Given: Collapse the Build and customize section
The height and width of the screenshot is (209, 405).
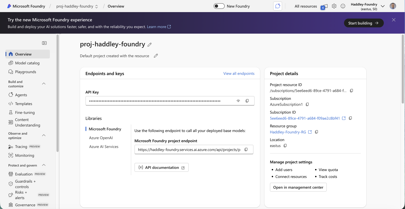Looking at the screenshot, I should click(x=44, y=84).
